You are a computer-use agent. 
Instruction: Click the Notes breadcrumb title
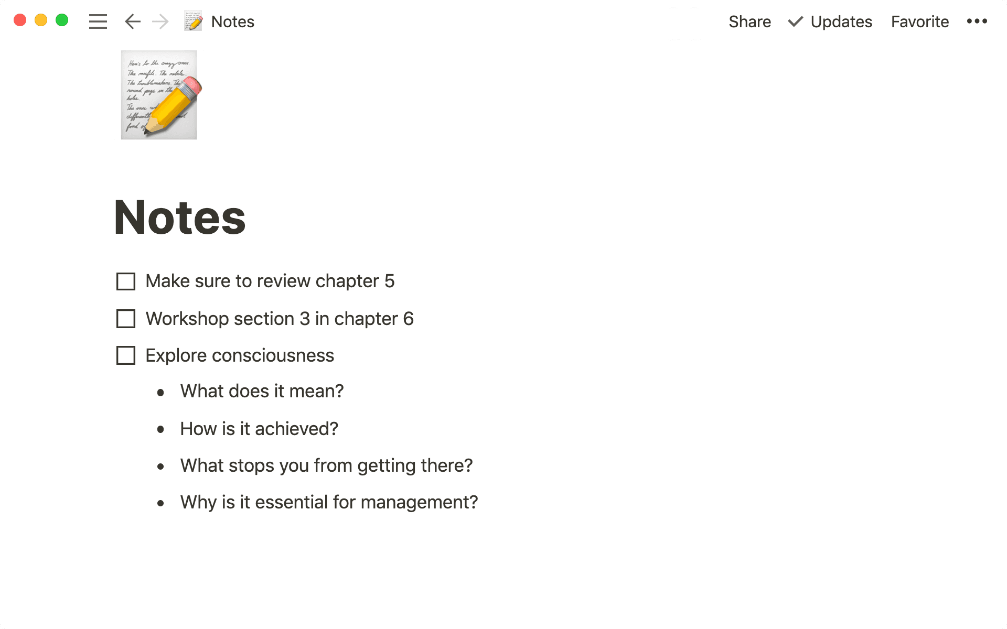pyautogui.click(x=232, y=21)
